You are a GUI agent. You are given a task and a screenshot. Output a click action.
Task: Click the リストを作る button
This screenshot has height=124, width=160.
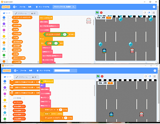[17, 98]
